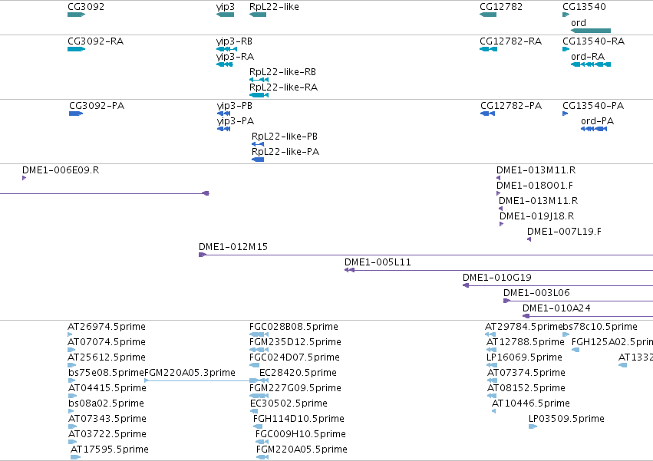The height and width of the screenshot is (461, 653).
Task: Select the FGM227G09.5prime label
Action: 295,389
